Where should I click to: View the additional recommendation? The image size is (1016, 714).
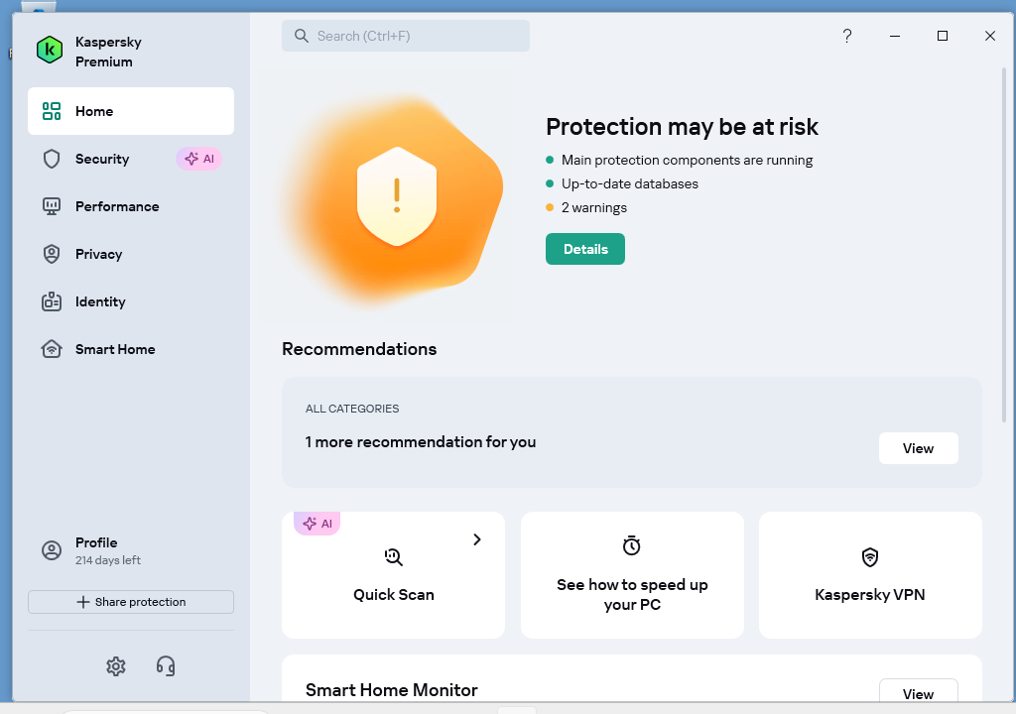(918, 448)
